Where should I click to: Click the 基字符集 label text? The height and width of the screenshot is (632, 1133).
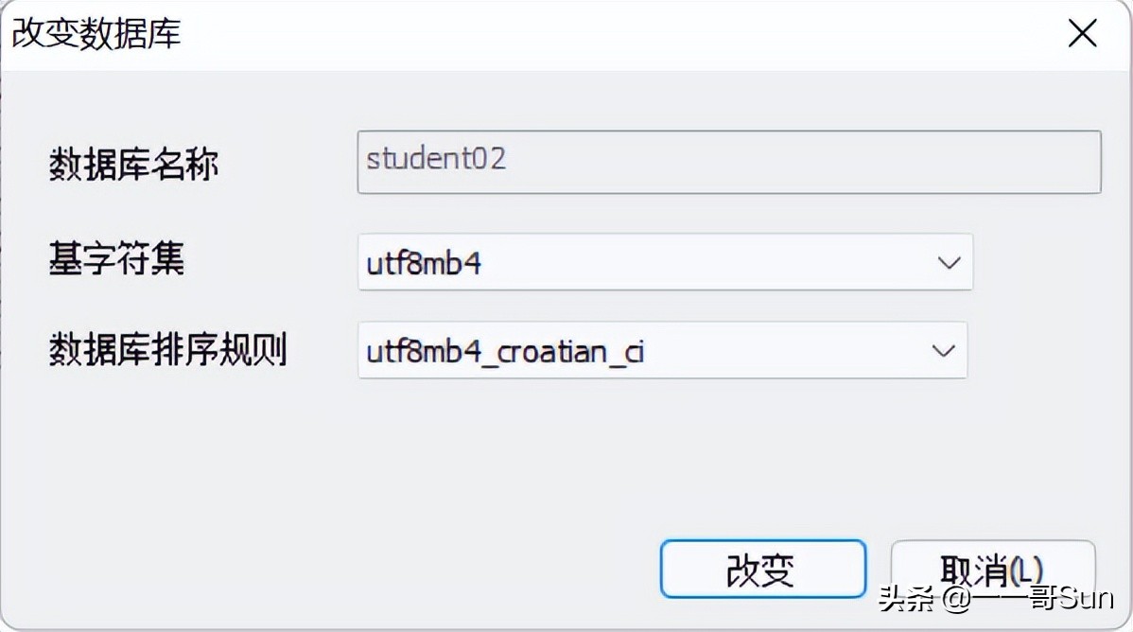coord(116,258)
